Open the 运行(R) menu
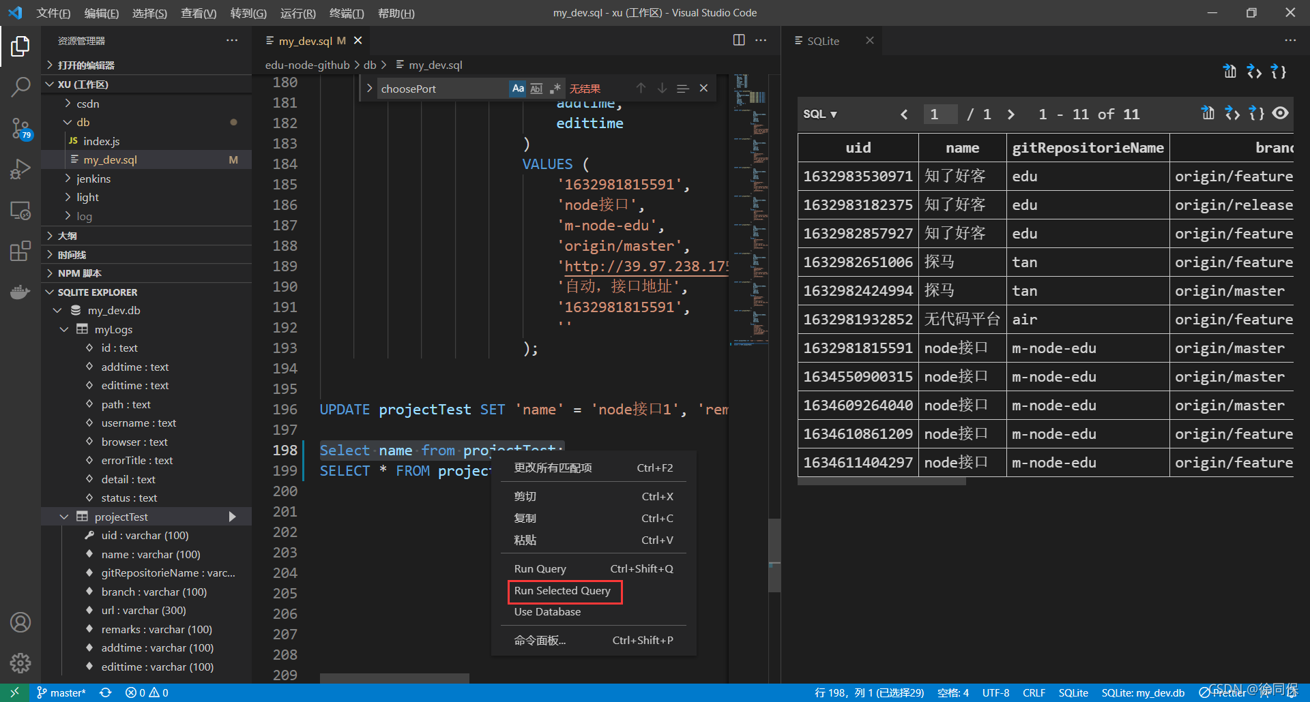Viewport: 1310px width, 702px height. [297, 13]
